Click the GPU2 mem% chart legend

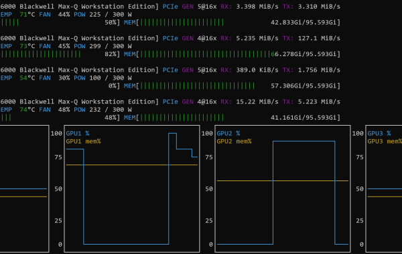(x=234, y=141)
